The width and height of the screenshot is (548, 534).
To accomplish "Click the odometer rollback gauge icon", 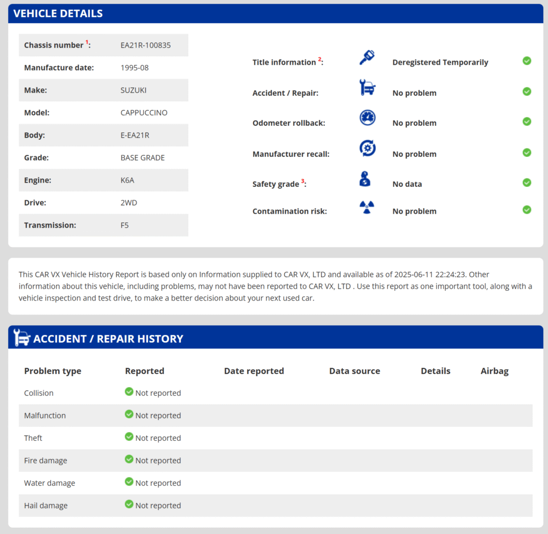I will click(367, 118).
